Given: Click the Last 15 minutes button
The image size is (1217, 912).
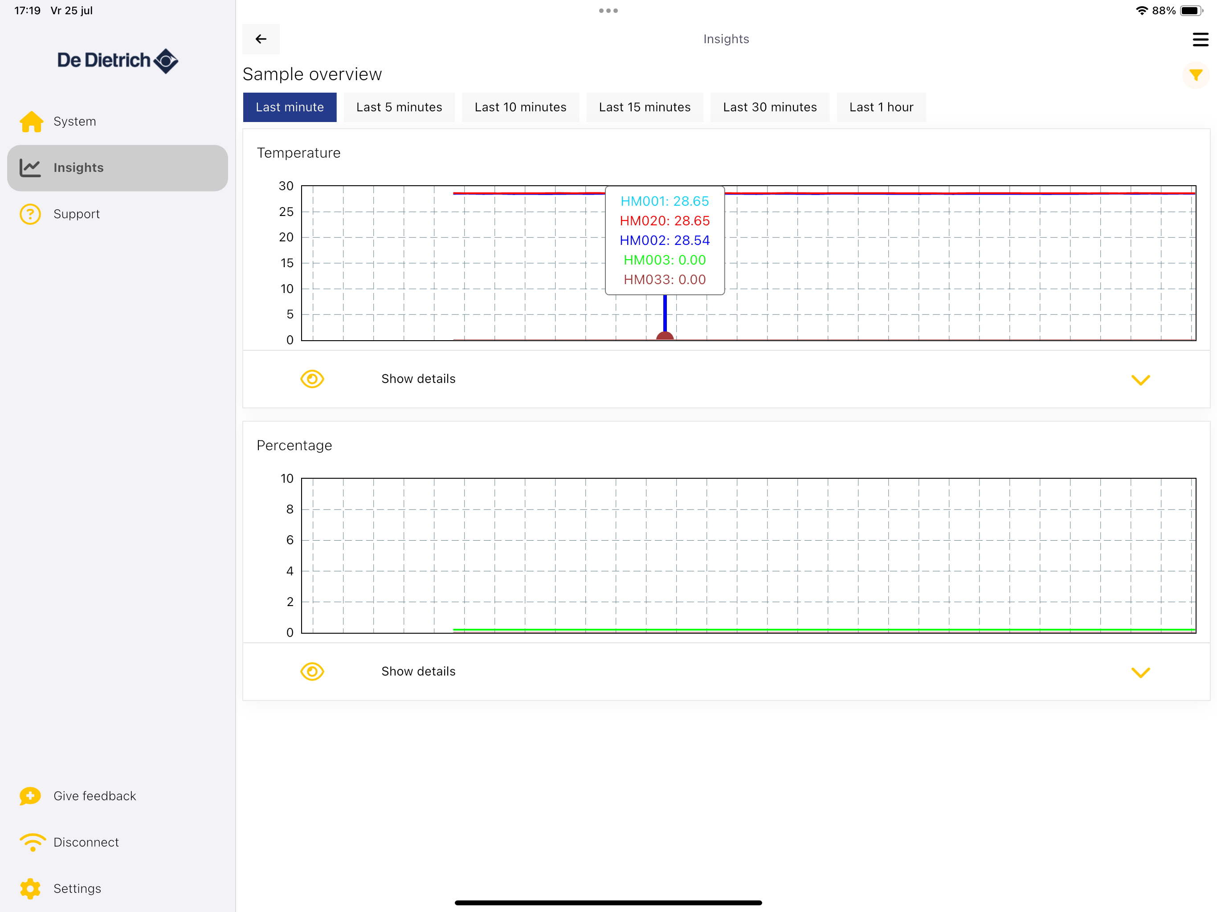Looking at the screenshot, I should [x=644, y=107].
